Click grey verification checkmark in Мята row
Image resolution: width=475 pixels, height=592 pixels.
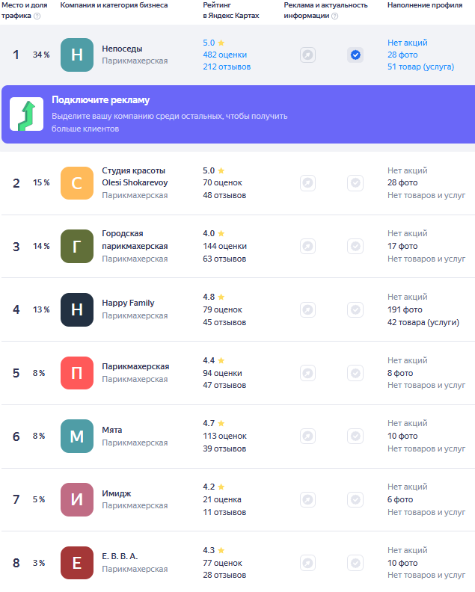pyautogui.click(x=355, y=436)
